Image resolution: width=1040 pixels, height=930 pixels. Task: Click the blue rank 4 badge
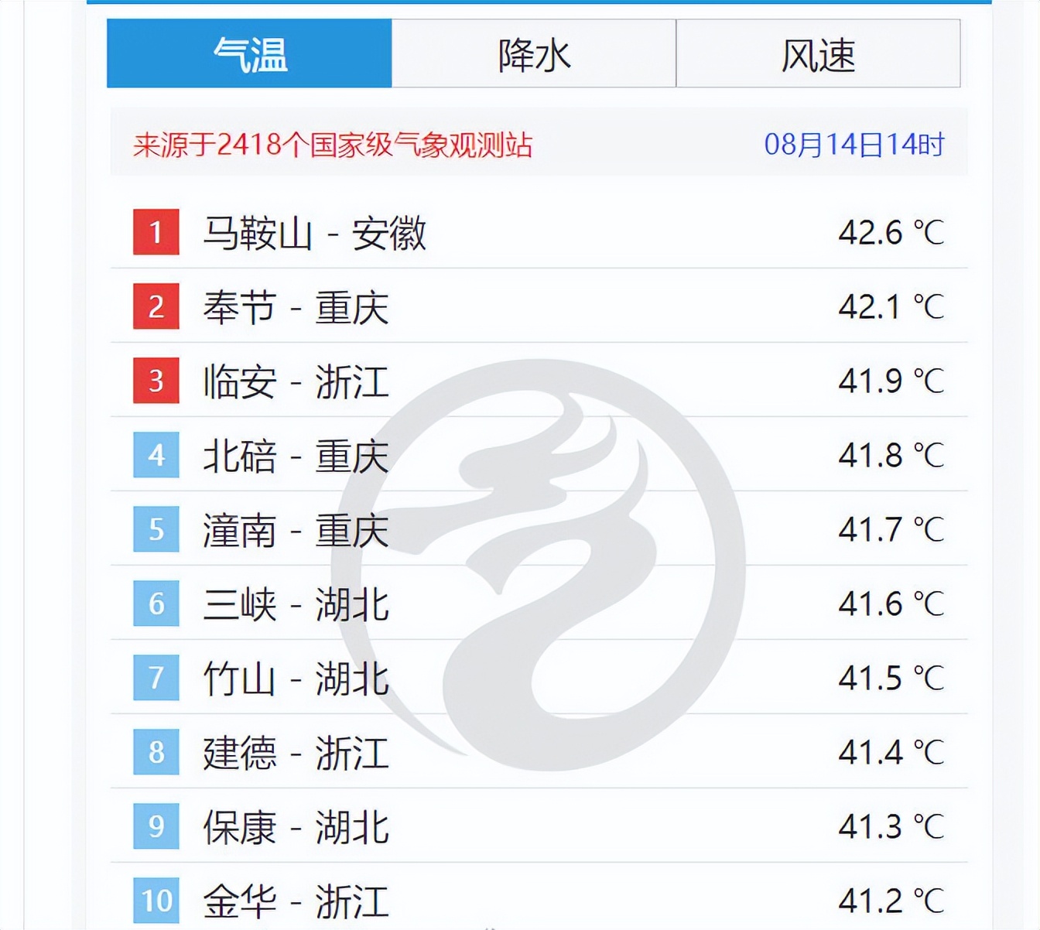(155, 456)
